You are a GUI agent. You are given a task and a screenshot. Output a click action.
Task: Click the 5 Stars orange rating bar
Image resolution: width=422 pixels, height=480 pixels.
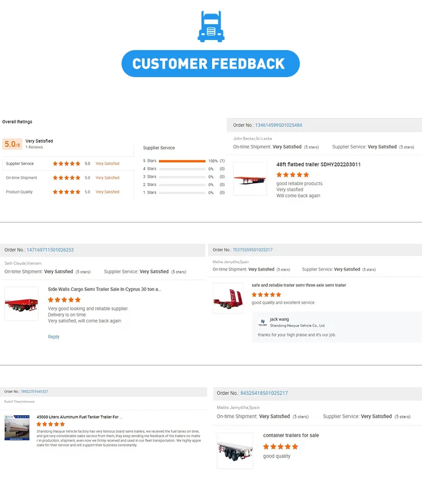point(182,161)
